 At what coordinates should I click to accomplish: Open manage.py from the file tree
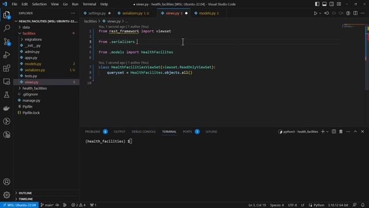(46, 101)
